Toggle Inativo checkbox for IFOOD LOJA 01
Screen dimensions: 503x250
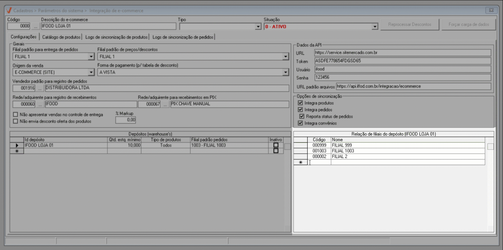(276, 145)
